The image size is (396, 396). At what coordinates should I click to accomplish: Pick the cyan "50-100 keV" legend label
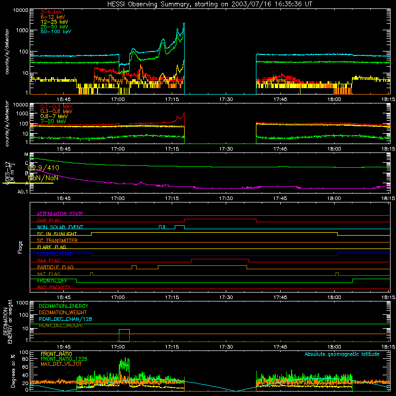tap(56, 32)
